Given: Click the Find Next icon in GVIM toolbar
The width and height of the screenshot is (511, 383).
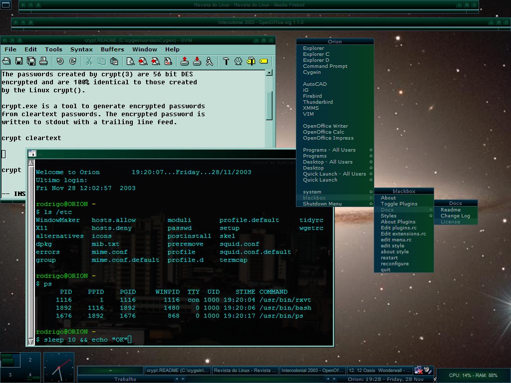Looking at the screenshot, I should 143,61.
